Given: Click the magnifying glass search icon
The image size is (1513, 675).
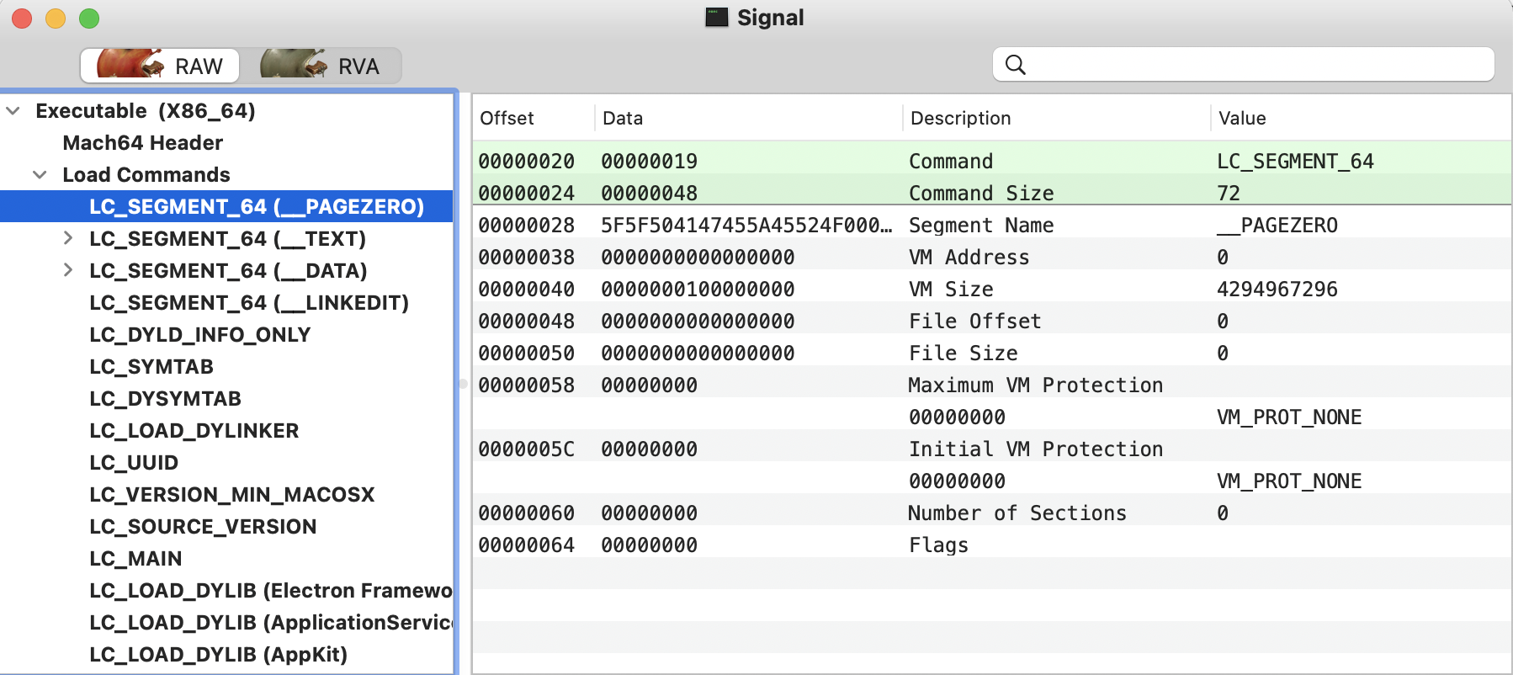Looking at the screenshot, I should click(x=1016, y=65).
